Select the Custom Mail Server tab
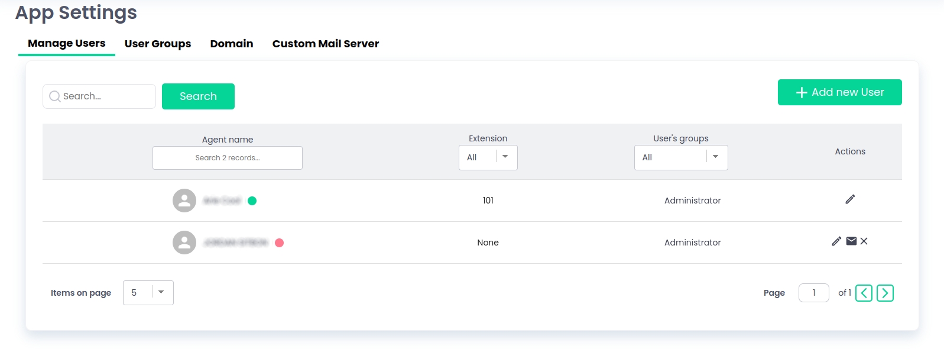Viewport: 944px width, 349px height. click(326, 44)
